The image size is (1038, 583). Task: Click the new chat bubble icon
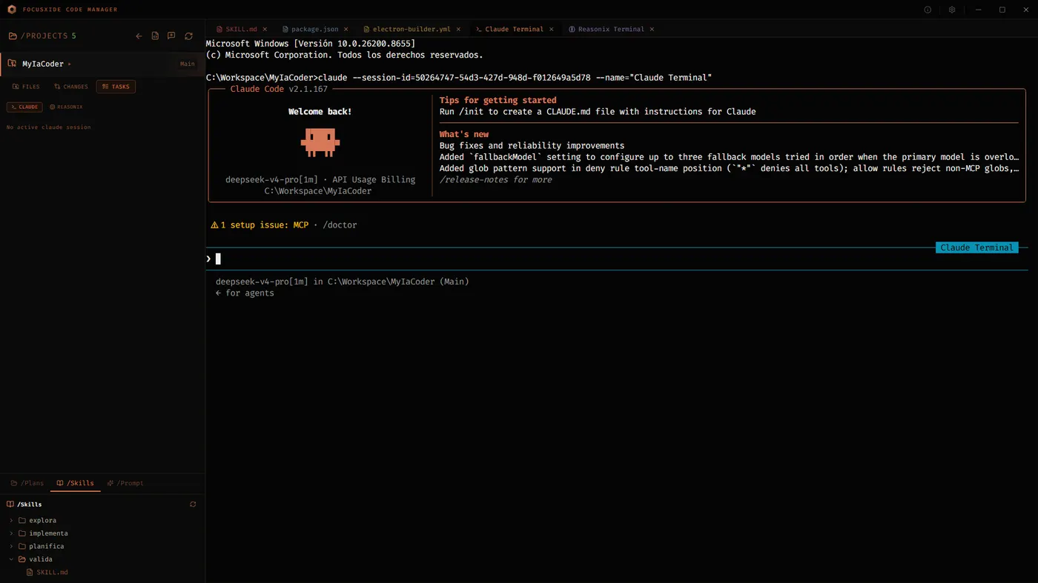(171, 36)
